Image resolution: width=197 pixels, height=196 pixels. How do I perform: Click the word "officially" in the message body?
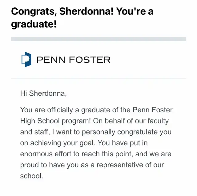(x=61, y=110)
